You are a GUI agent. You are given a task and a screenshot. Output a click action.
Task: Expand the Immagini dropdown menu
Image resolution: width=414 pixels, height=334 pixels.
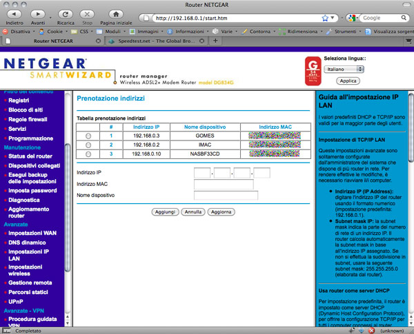click(x=162, y=32)
